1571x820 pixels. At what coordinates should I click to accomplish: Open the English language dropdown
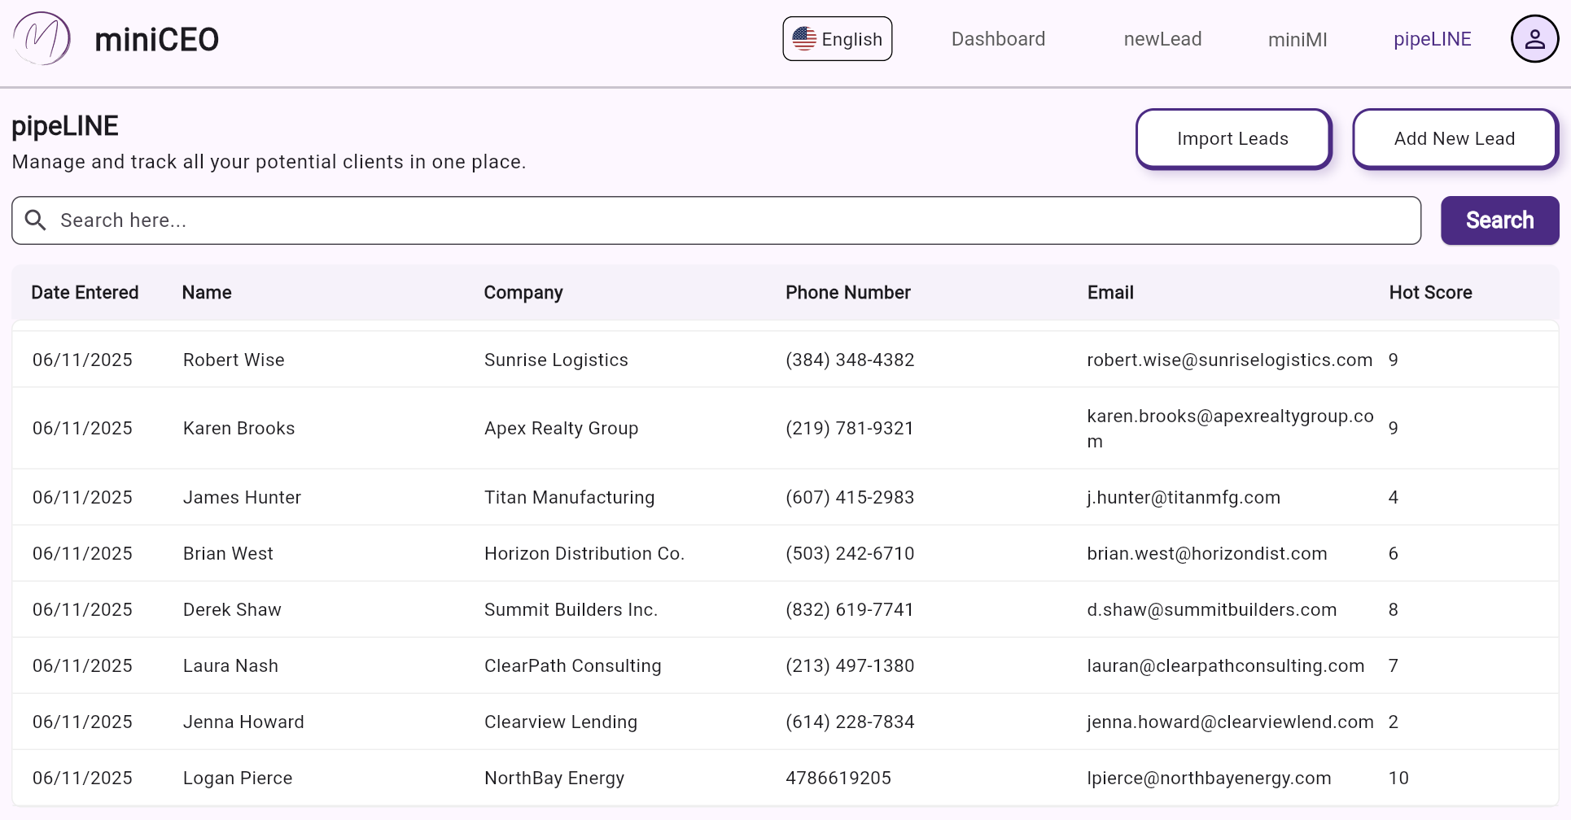pyautogui.click(x=837, y=39)
